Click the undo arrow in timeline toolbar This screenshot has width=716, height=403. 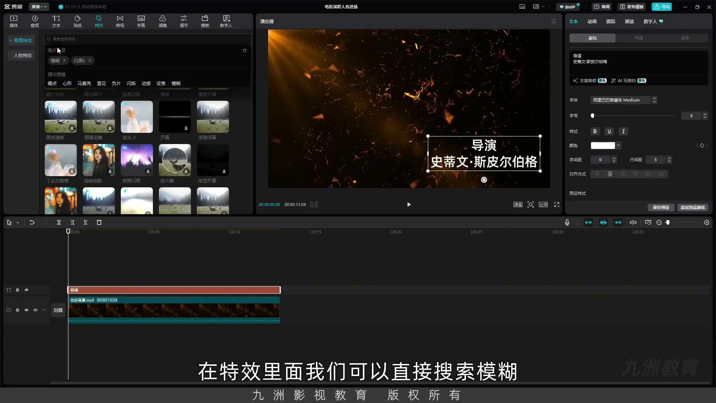pos(32,222)
